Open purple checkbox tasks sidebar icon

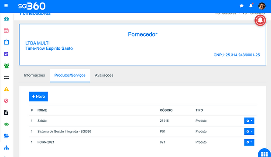[x=6, y=54]
